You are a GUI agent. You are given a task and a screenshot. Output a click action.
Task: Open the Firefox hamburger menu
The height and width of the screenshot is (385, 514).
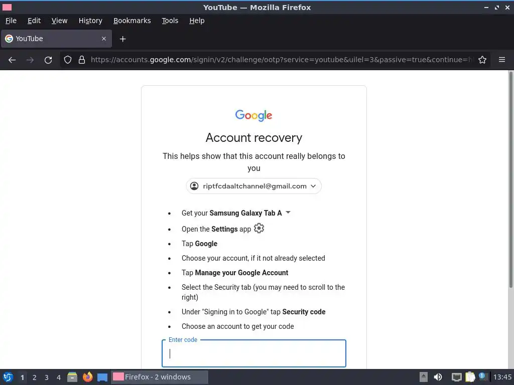tap(502, 60)
